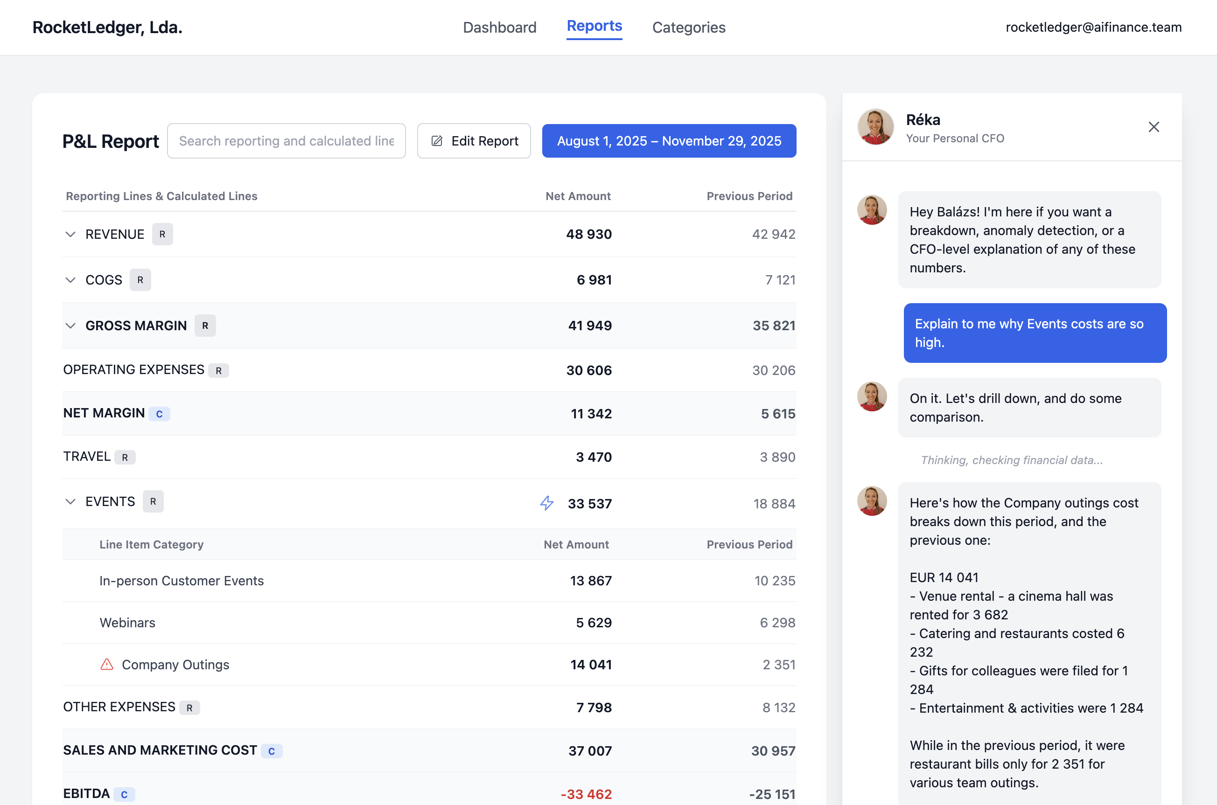The height and width of the screenshot is (805, 1217).
Task: Click the C badge next to NET MARGIN
Action: 159,414
